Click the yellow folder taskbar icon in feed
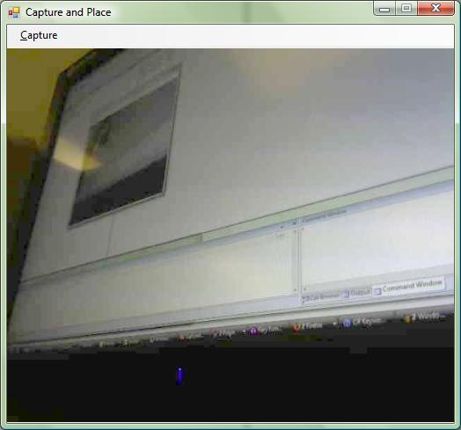461x430 pixels. pyautogui.click(x=407, y=318)
